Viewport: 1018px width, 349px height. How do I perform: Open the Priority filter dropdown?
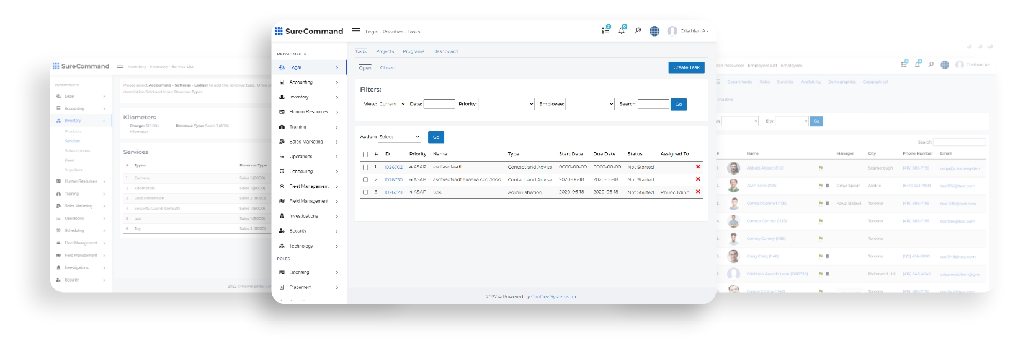pos(506,104)
